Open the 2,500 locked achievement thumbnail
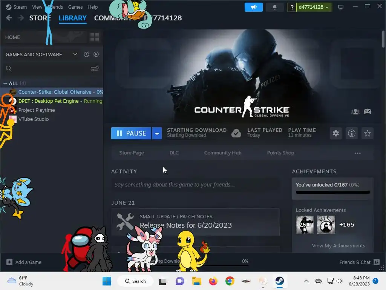Viewport: 386px width, 290px height. tap(305, 225)
